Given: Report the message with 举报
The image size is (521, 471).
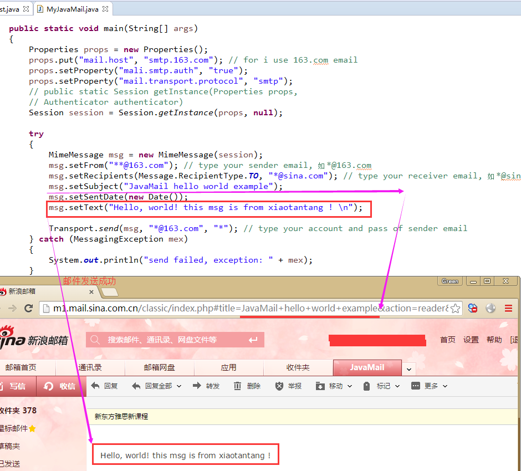Looking at the screenshot, I should (x=288, y=386).
